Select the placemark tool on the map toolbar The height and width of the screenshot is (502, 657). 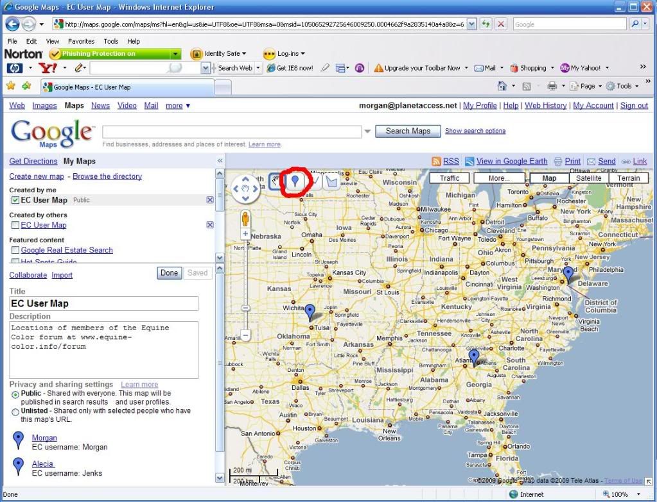coord(295,181)
